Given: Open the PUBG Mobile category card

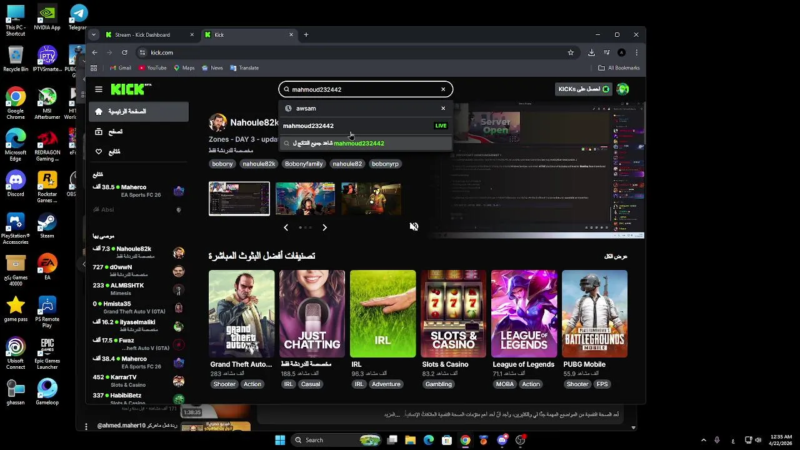Looking at the screenshot, I should 594,314.
